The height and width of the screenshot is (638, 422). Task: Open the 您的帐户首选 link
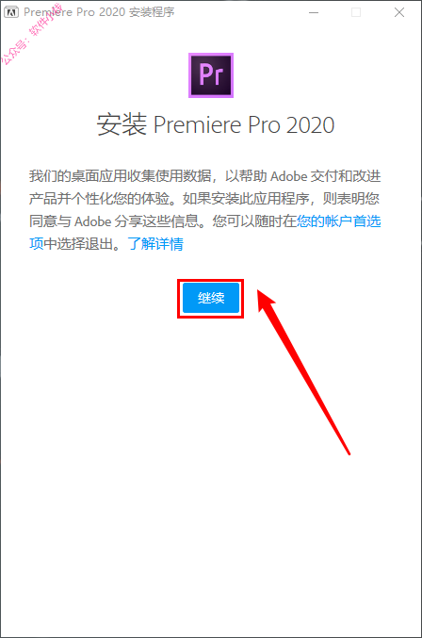[x=339, y=221]
